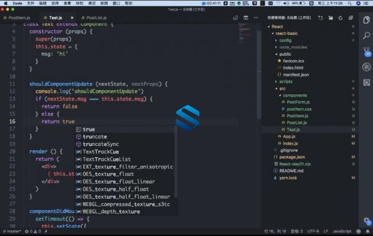Click the Manage gear icon
Image resolution: width=373 pixels, height=236 pixels.
[x=366, y=221]
